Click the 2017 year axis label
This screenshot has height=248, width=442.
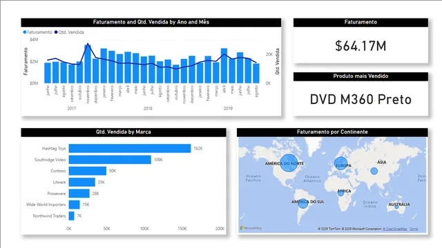[x=72, y=109]
